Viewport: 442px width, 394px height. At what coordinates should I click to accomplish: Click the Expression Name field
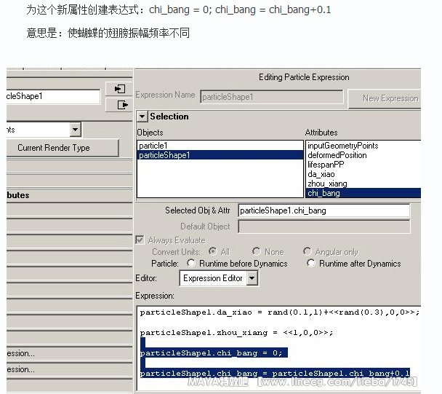271,97
